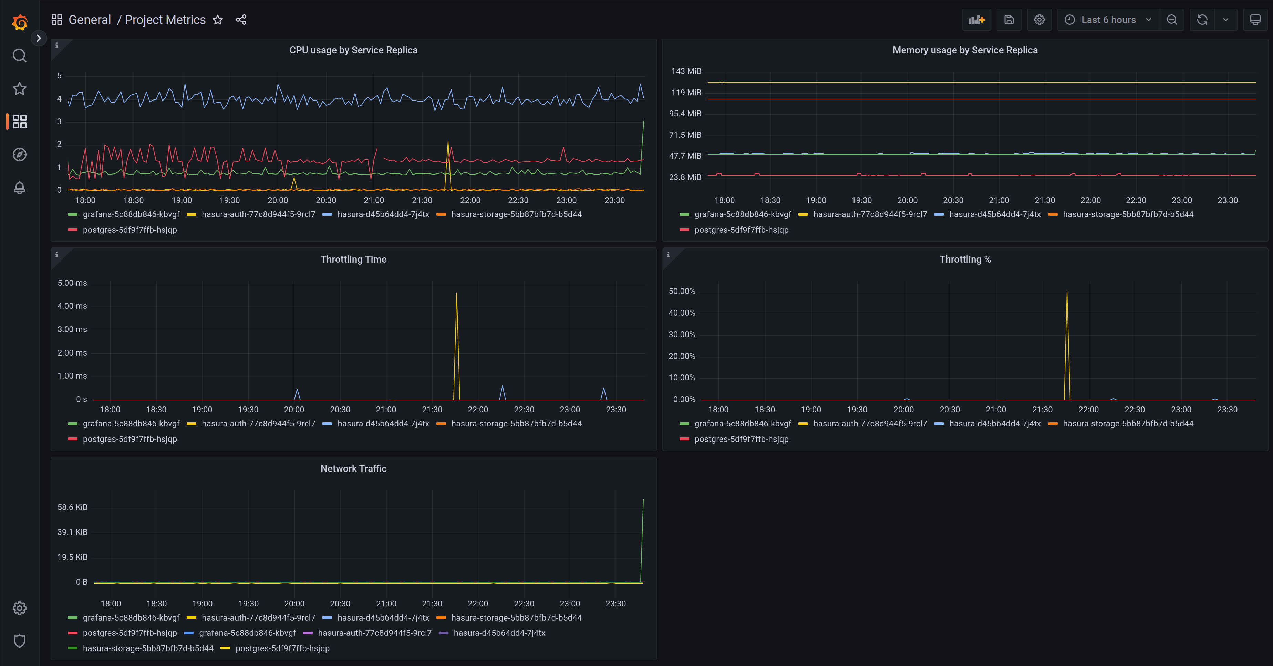Open the Throttling % panel title menu
Viewport: 1273px width, 666px height.
tap(965, 259)
